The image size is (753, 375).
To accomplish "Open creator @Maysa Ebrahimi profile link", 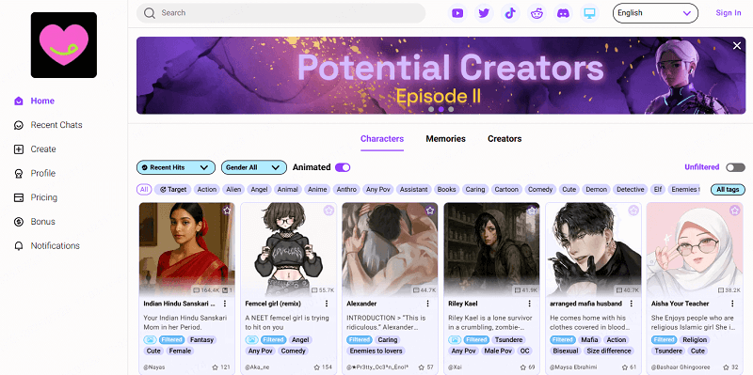I will click(x=572, y=367).
